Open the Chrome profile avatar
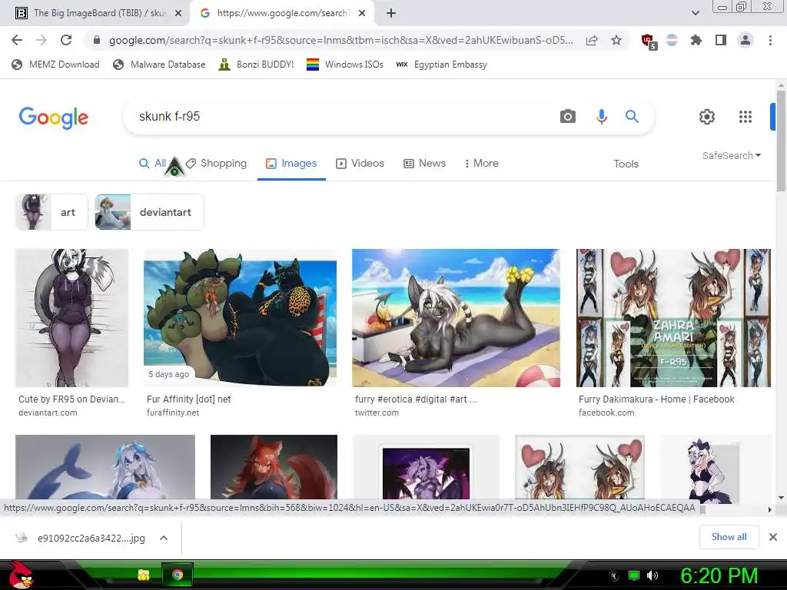 [x=745, y=40]
